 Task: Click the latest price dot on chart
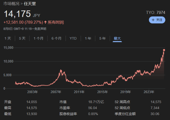164,50
